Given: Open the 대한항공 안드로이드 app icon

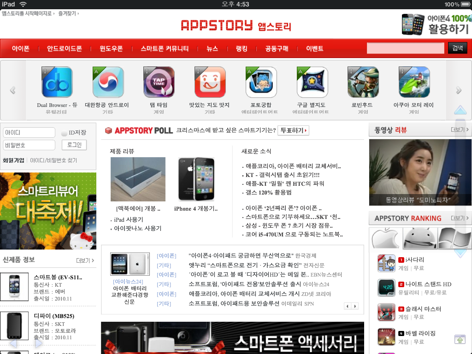Looking at the screenshot, I should (x=108, y=82).
